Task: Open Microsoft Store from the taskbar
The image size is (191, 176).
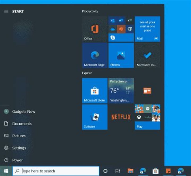Action: pos(155,171)
